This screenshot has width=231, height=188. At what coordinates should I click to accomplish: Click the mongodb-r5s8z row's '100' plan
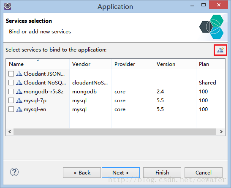click(x=203, y=92)
